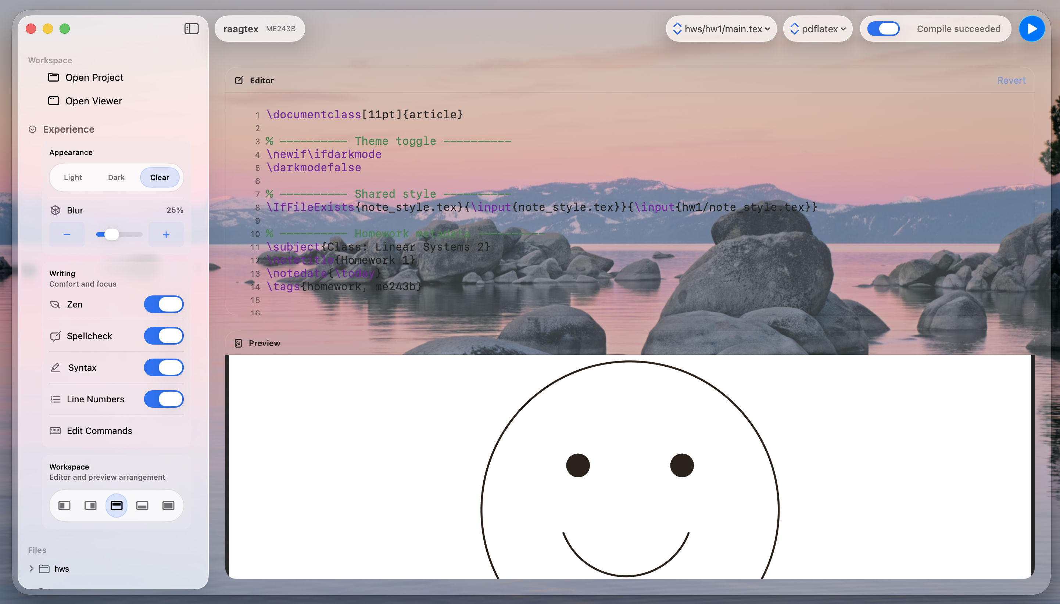Click line number 10 in gutter
Viewport: 1060px width, 604px height.
point(255,234)
